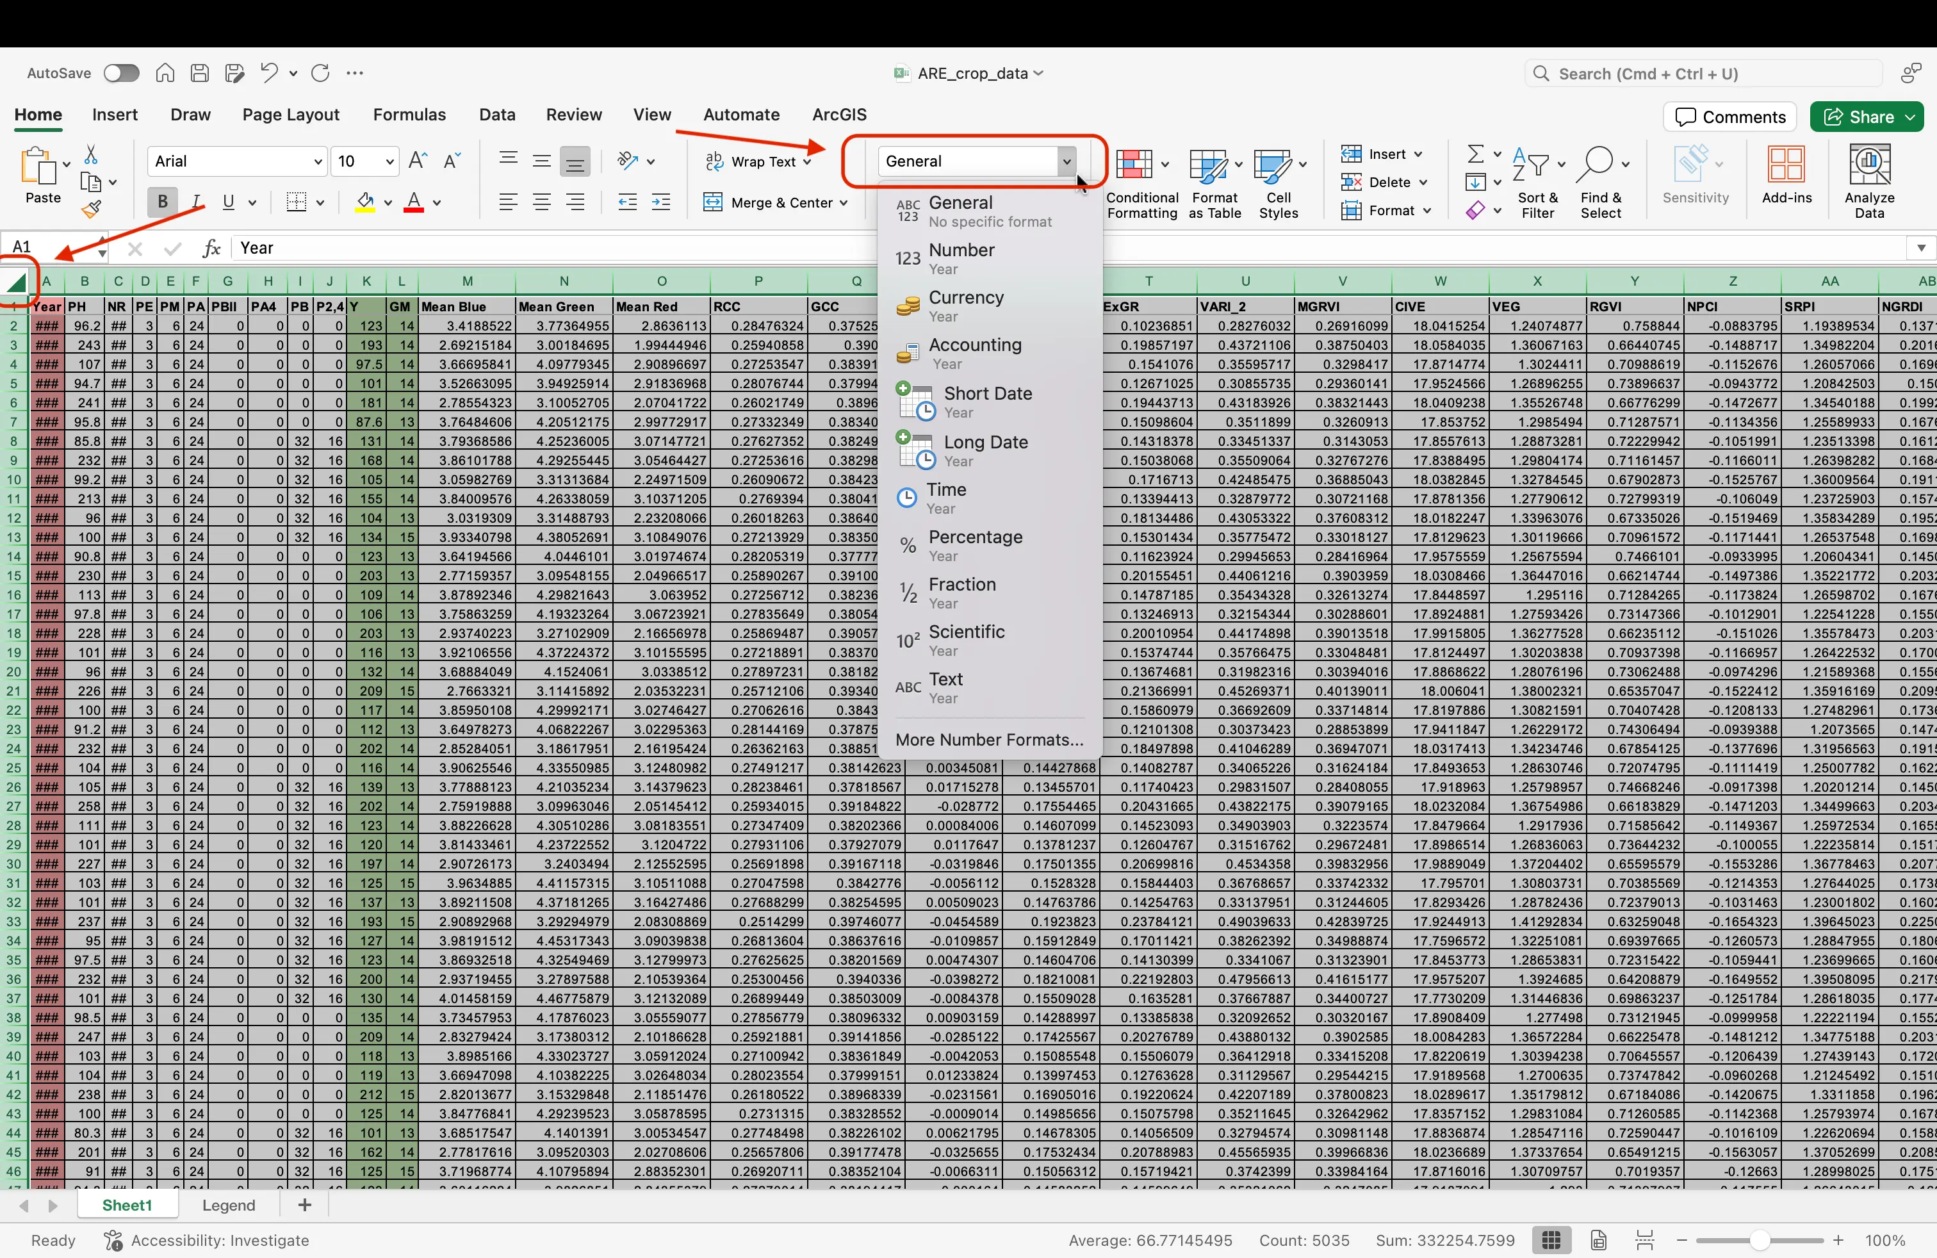The image size is (1937, 1258).
Task: Click the Select All corner triangle
Action: click(16, 282)
